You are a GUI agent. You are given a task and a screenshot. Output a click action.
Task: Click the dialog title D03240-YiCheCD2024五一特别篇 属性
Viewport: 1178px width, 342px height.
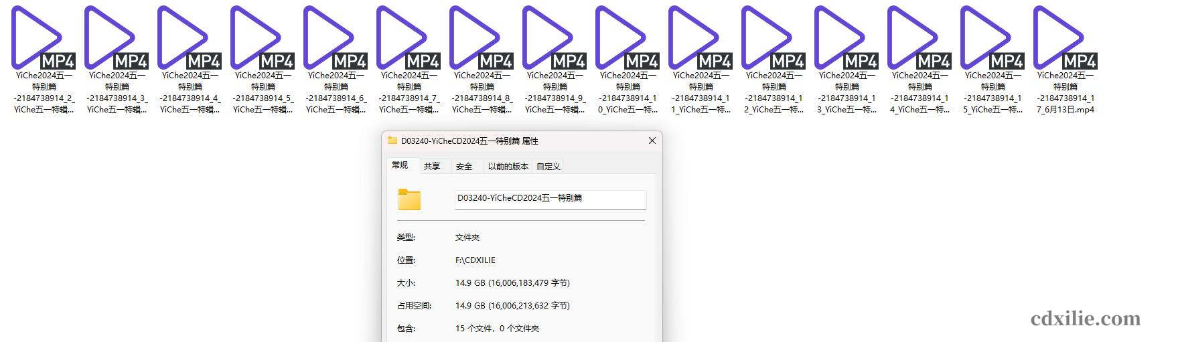coord(469,141)
